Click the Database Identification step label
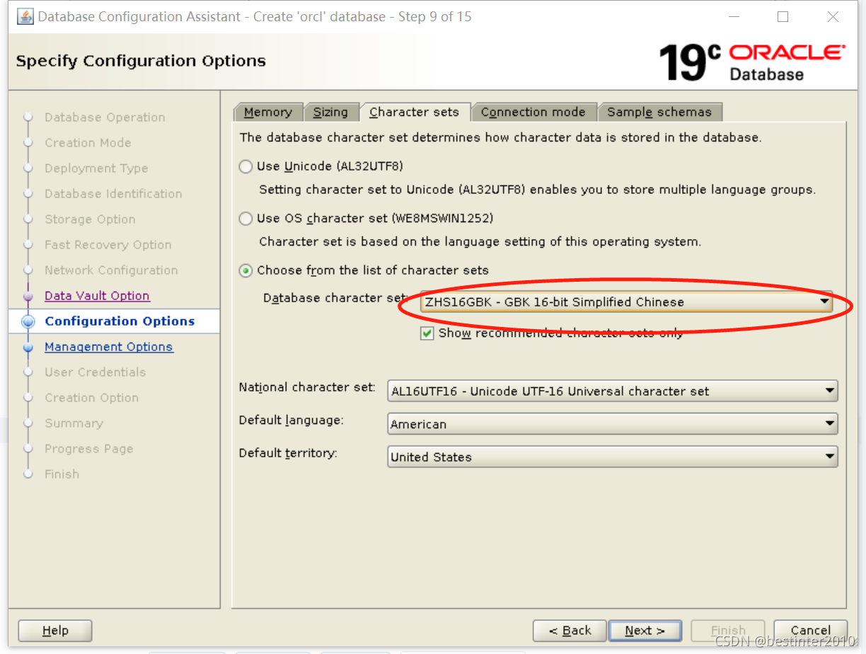 (113, 194)
